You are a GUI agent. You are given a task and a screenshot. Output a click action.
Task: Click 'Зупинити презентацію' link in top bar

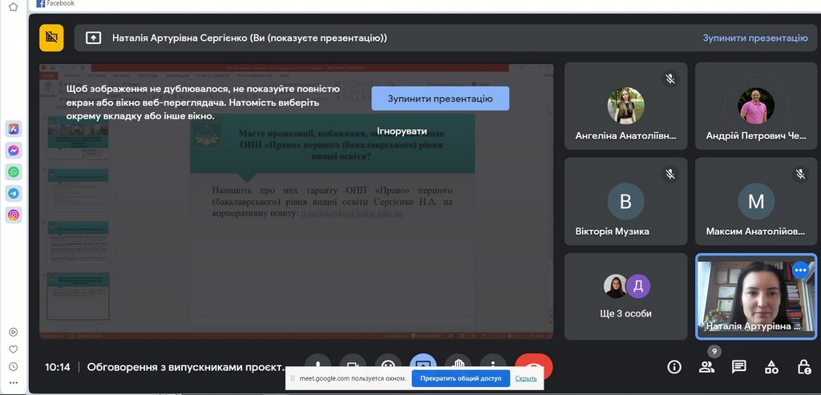pyautogui.click(x=754, y=38)
